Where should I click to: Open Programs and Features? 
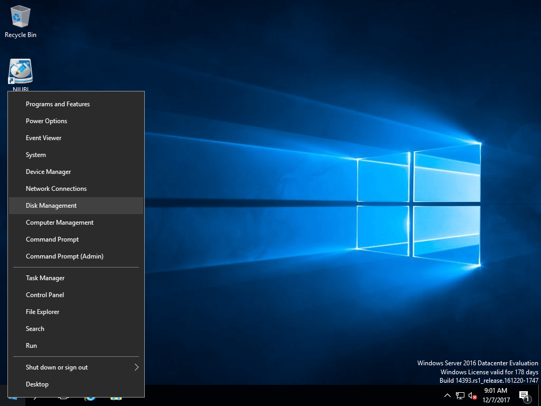[x=76, y=104]
